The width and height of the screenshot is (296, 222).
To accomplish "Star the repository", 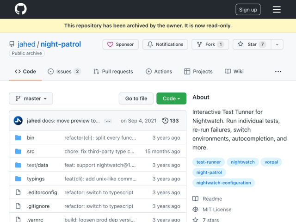I will (x=252, y=44).
